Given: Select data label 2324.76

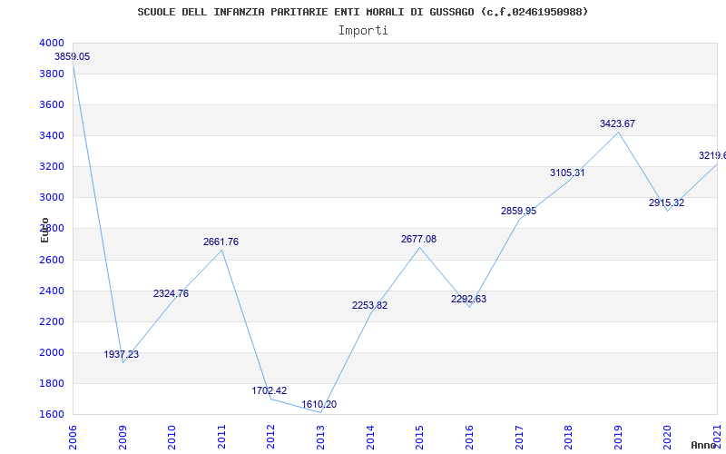Looking at the screenshot, I should point(171,293).
